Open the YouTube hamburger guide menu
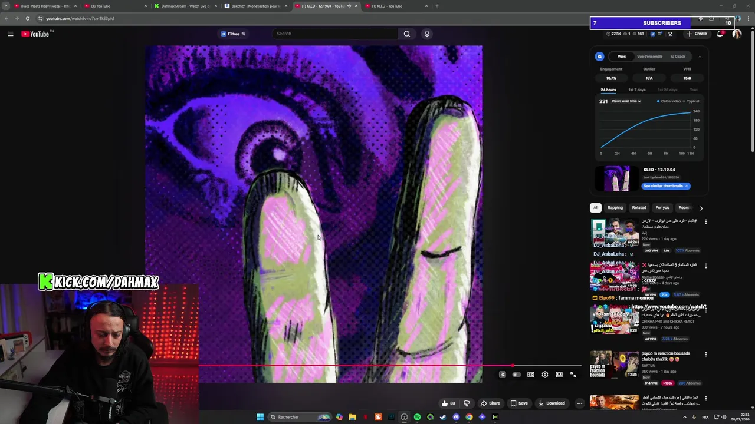The width and height of the screenshot is (755, 424). click(x=11, y=34)
